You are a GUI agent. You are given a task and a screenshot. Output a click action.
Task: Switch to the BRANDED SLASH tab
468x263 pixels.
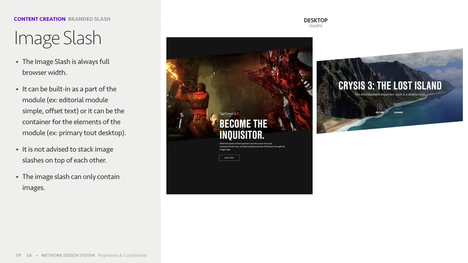(89, 19)
